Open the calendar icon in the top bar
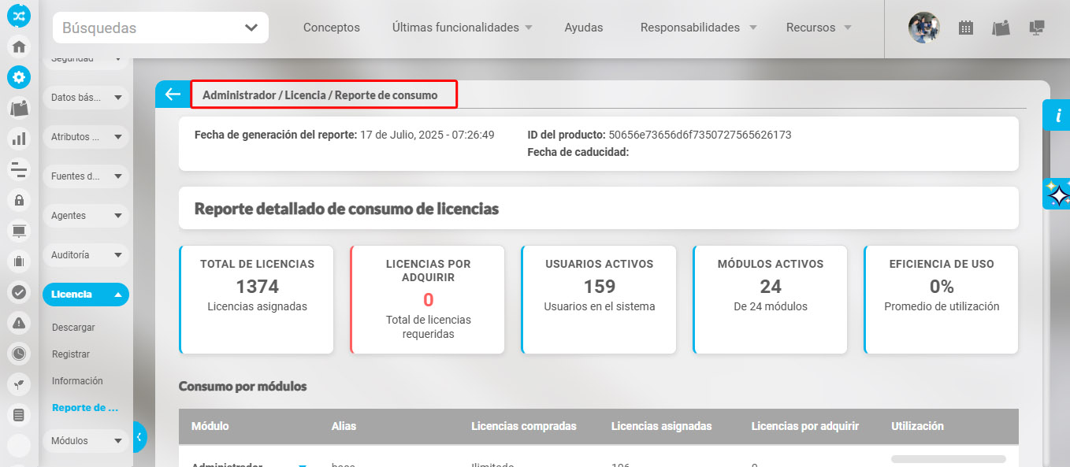 [x=965, y=28]
